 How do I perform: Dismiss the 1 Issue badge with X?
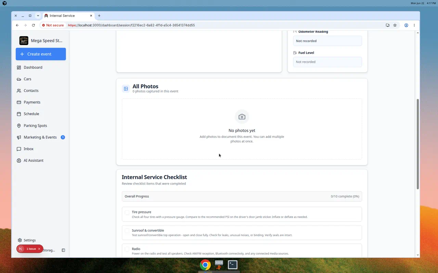point(39,249)
